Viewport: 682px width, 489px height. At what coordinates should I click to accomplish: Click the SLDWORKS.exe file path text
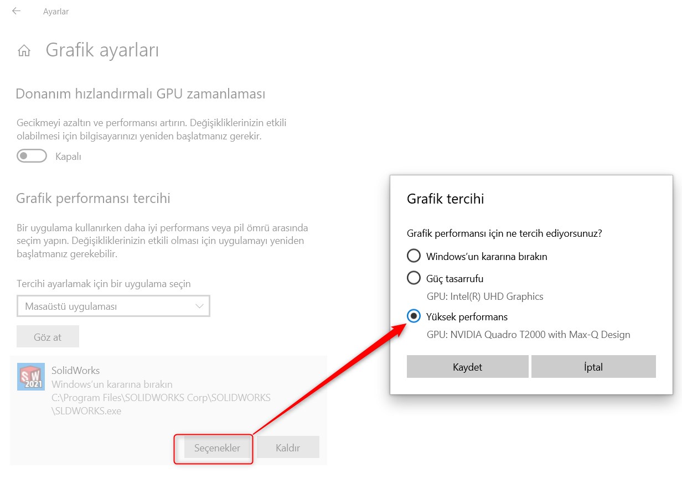pyautogui.click(x=161, y=404)
